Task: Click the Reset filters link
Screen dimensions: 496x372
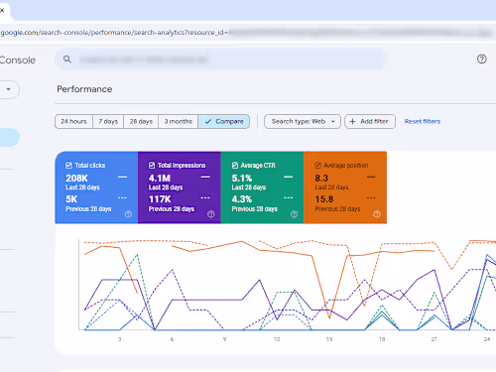Action: coord(423,121)
